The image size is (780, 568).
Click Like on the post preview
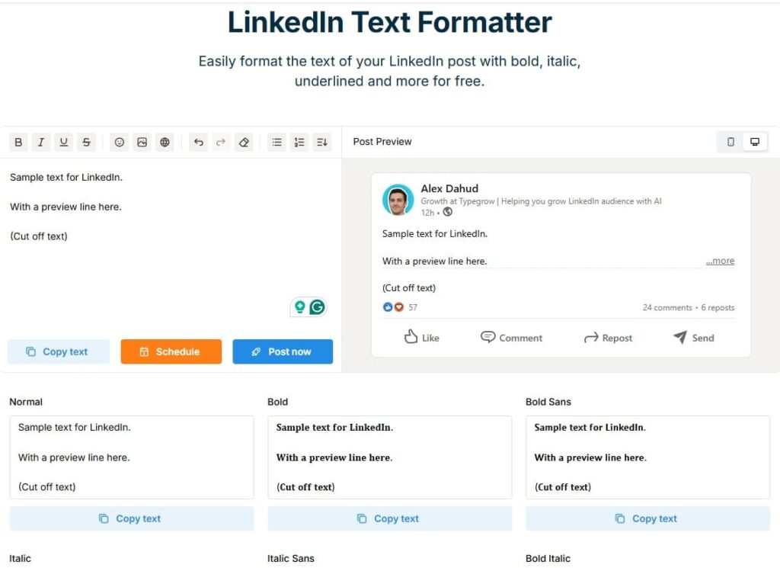pos(421,338)
